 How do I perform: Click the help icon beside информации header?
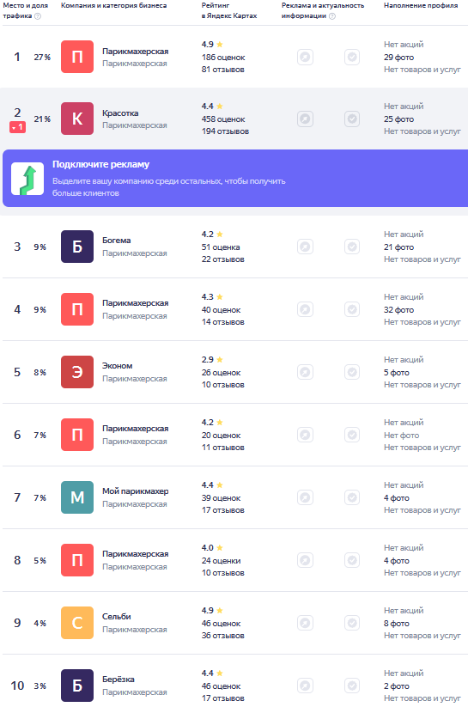332,16
